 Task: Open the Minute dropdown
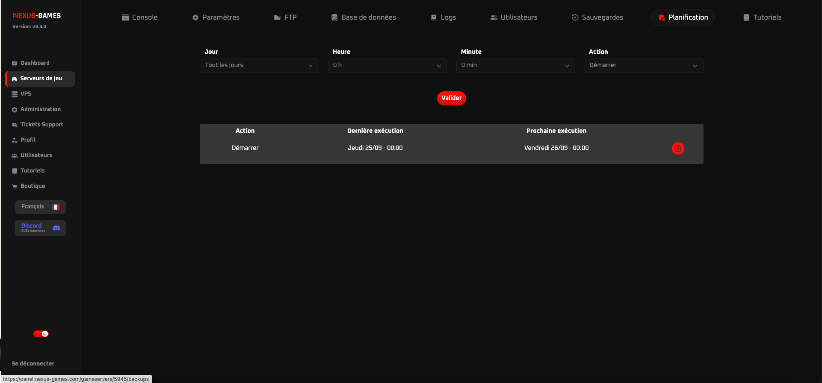[x=515, y=65]
